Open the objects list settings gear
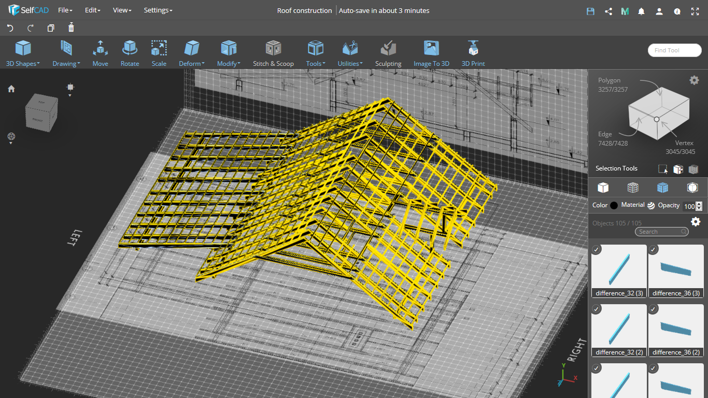This screenshot has width=708, height=398. tap(696, 222)
